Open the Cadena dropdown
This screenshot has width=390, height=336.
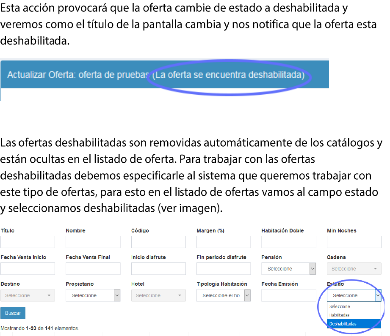pyautogui.click(x=354, y=269)
